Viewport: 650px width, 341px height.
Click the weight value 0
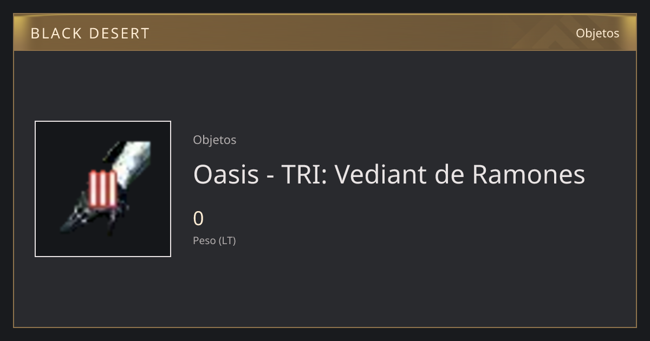198,219
